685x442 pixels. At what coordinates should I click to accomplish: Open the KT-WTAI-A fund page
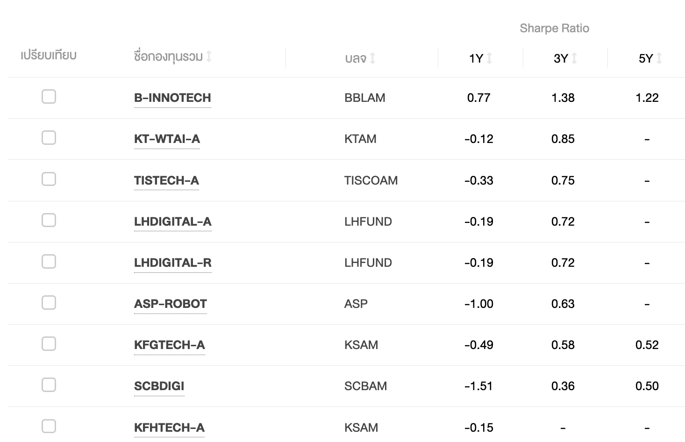(167, 139)
